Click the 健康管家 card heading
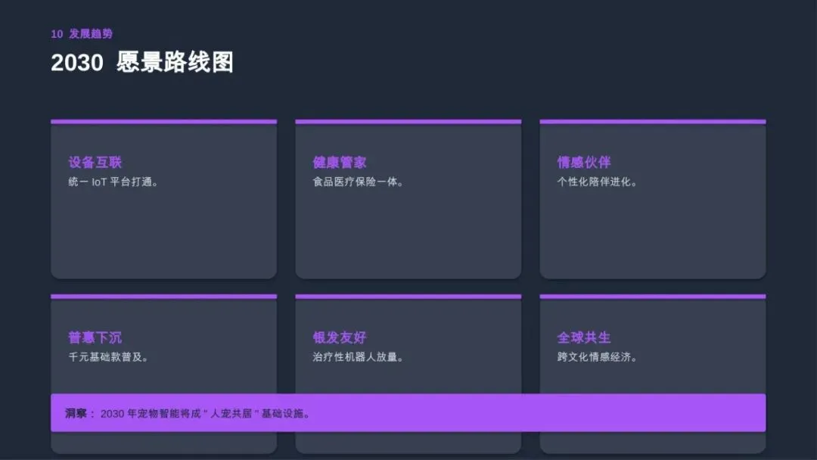The image size is (817, 460). tap(340, 163)
